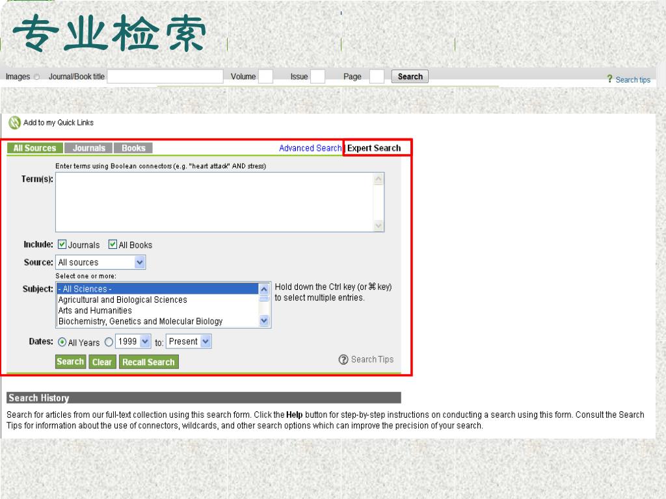Click the Journal/Book title input field

coord(165,77)
